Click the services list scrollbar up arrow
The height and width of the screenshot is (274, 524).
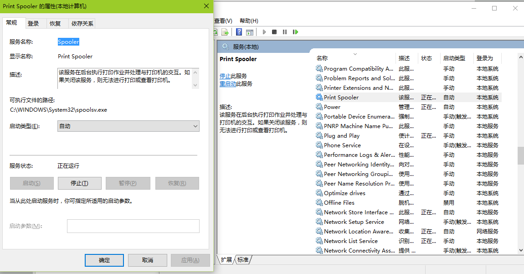521,57
